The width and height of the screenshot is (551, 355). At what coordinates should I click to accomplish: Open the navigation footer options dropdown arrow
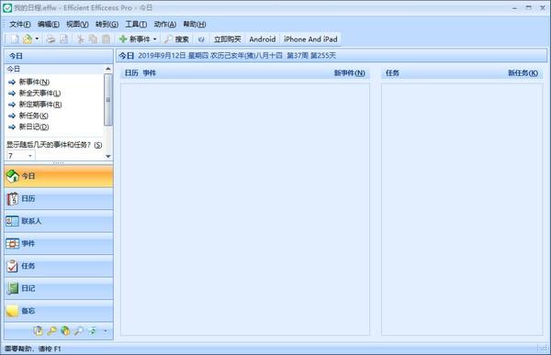(x=105, y=331)
